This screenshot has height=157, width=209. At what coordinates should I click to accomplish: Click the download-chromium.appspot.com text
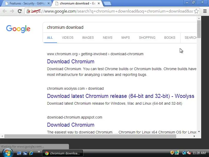[74, 117]
